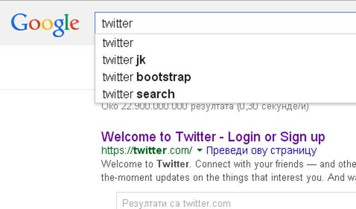This screenshot has height=209, width=356.
Task: Click the bold word "bootstrap" in suggestions
Action: pyautogui.click(x=164, y=77)
